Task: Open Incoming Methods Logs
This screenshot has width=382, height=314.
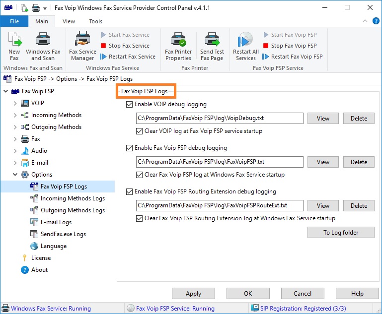Action: click(x=68, y=198)
